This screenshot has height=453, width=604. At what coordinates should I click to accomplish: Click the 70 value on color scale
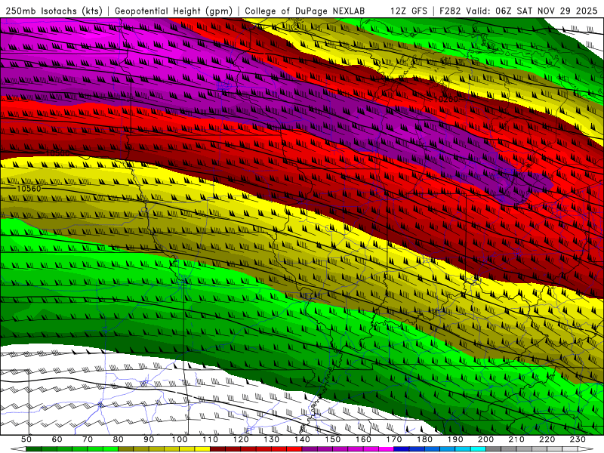click(x=88, y=439)
